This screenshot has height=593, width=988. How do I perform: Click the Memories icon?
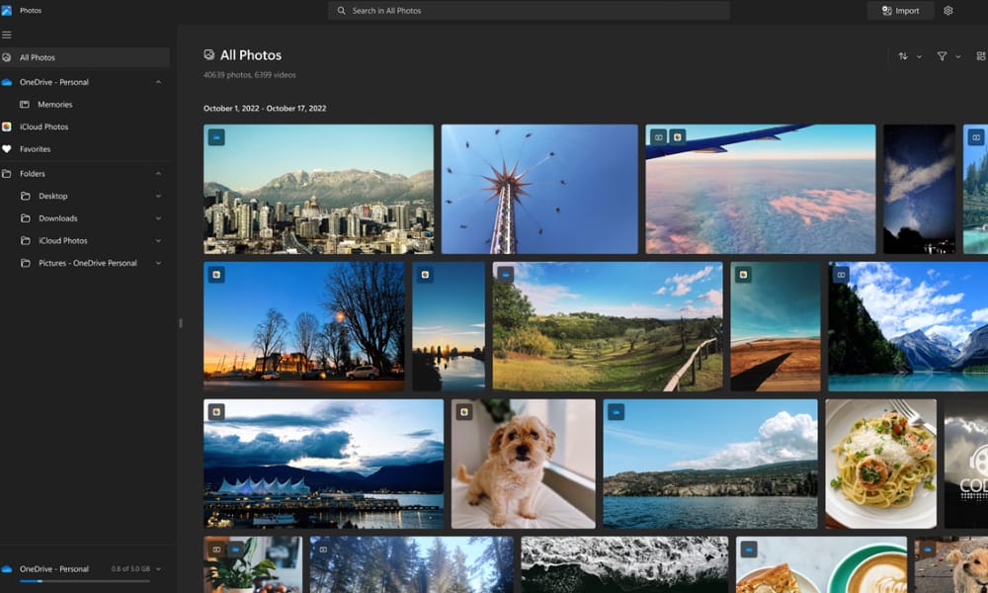(25, 105)
